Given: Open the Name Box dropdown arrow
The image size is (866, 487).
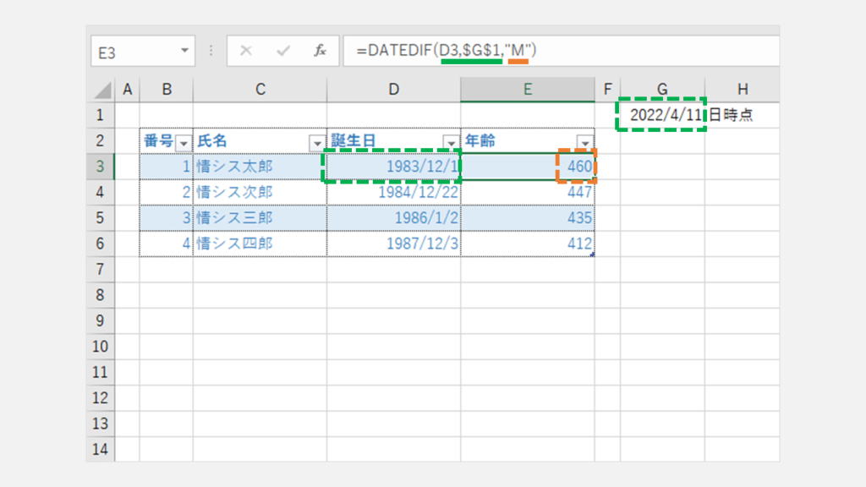Looking at the screenshot, I should [x=185, y=52].
